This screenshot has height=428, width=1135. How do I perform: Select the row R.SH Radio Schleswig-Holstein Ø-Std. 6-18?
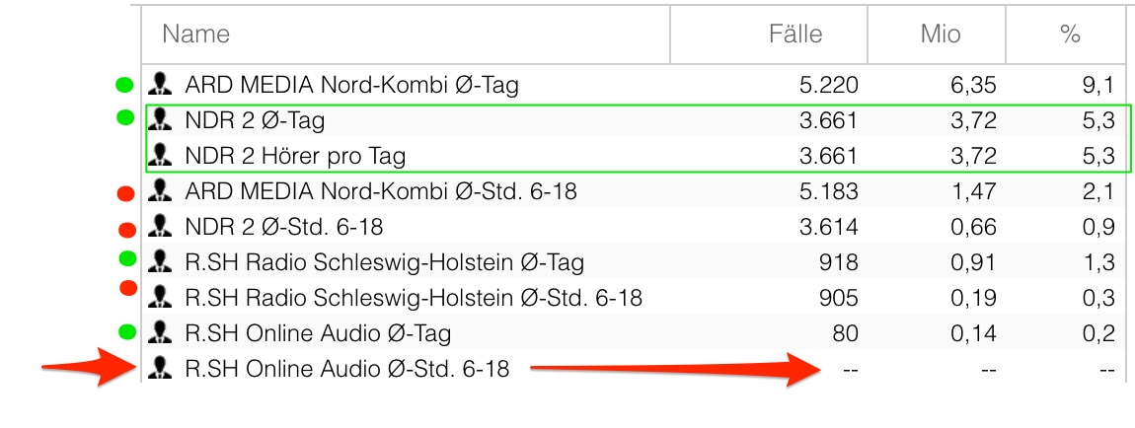tap(414, 298)
